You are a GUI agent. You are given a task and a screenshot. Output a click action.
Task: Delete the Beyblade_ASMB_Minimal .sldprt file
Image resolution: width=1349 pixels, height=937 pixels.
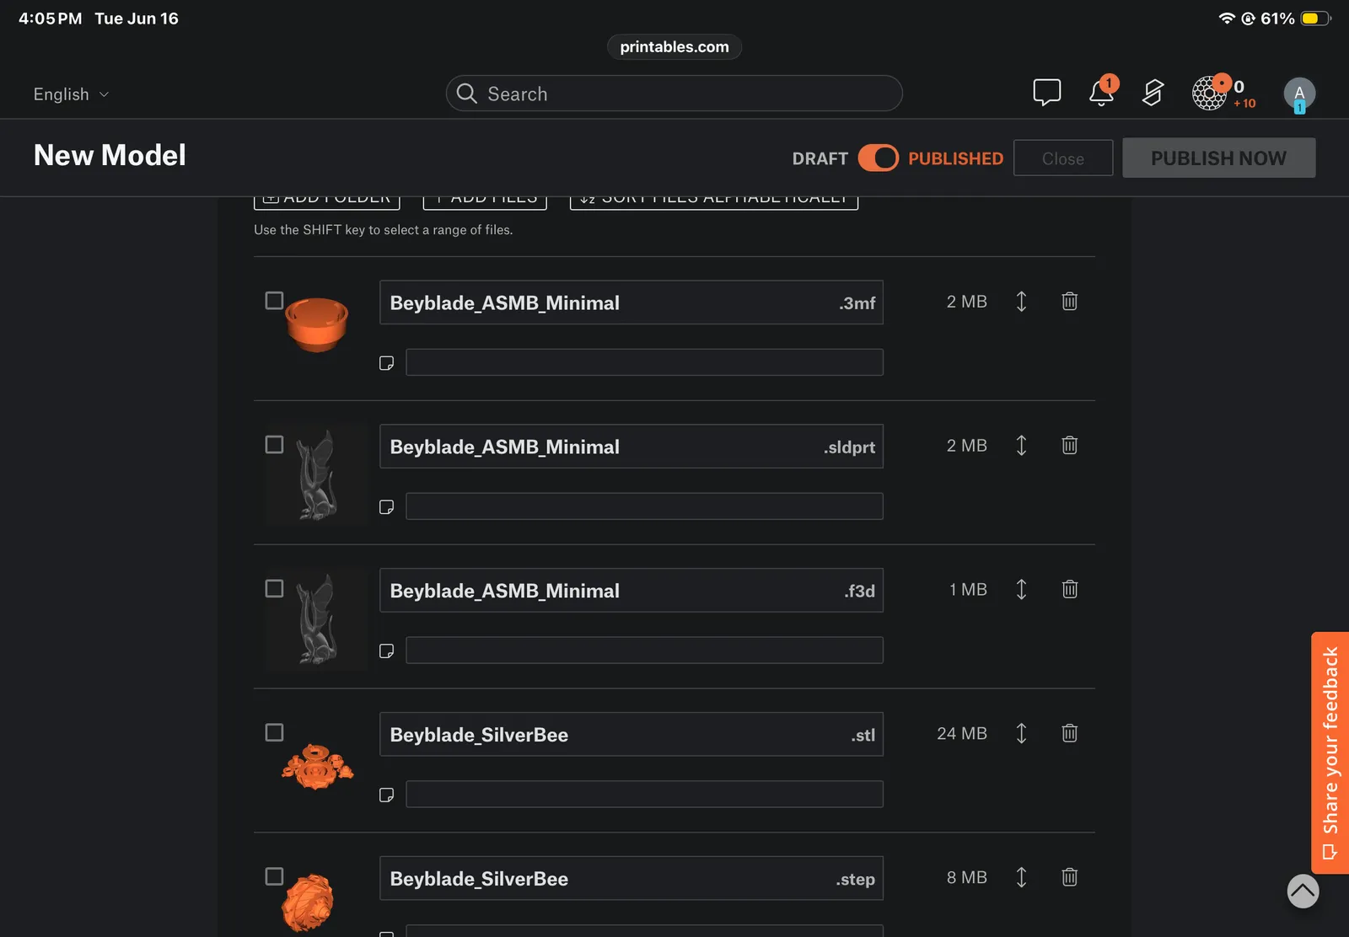[x=1069, y=446]
